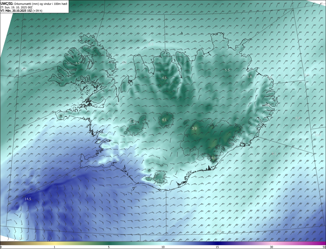Click the colour scale tick label 5
This screenshot has width=326, height=249.
(x=109, y=247)
